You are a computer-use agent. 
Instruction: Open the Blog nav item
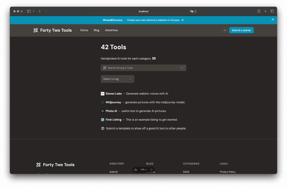[x=96, y=30]
